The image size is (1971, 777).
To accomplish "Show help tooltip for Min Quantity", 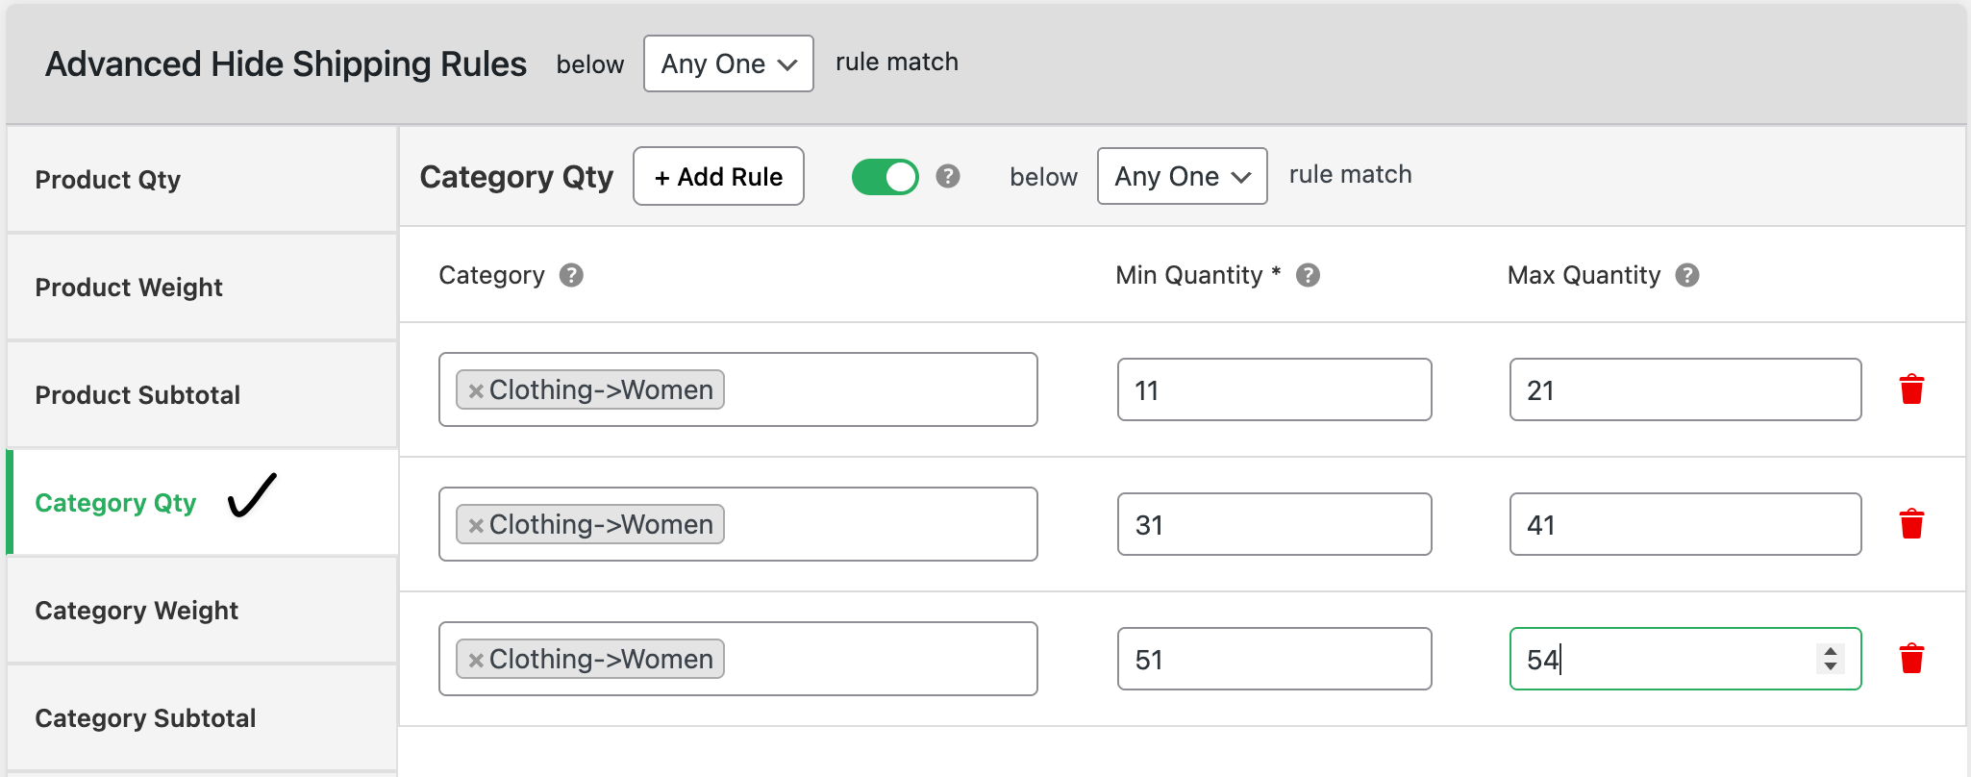I will pos(1308,276).
